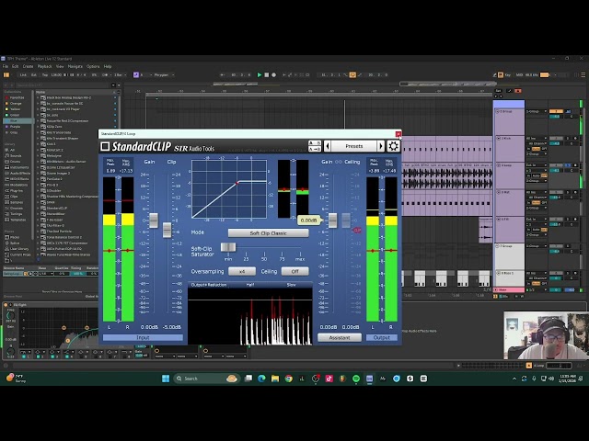Open Instruments category in the library
This screenshot has width=589, height=441.
coord(18,167)
